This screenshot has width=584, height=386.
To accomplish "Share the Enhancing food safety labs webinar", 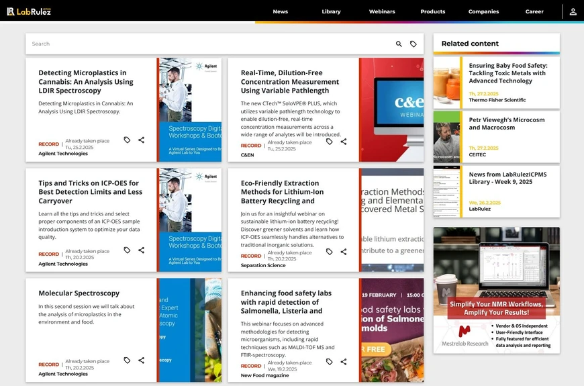I will coord(344,362).
